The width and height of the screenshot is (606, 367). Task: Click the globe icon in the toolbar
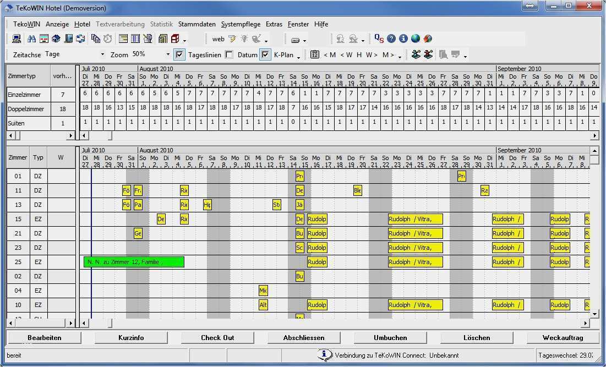(415, 39)
